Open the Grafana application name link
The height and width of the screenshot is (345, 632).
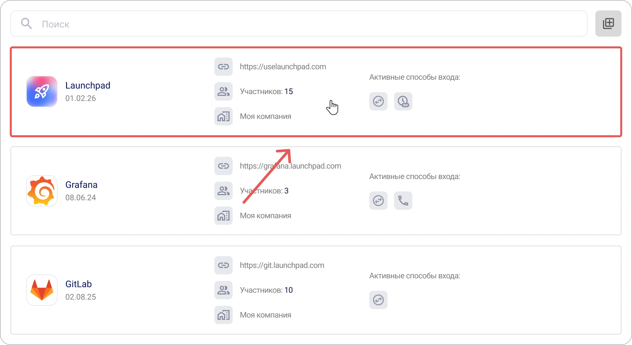[x=81, y=185]
